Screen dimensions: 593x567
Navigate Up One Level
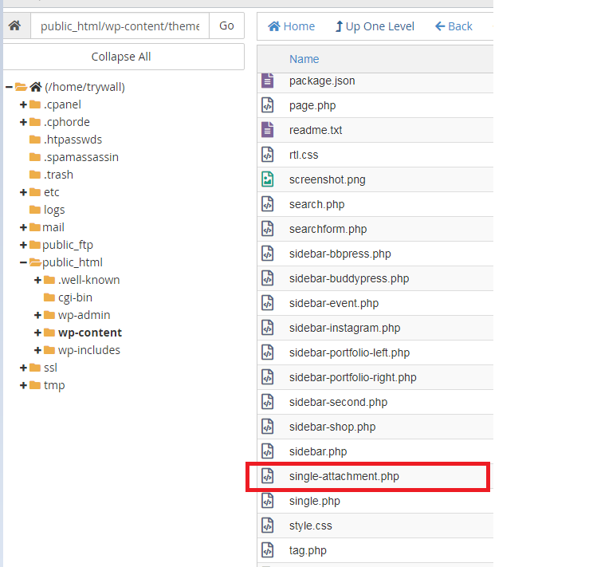coord(375,26)
